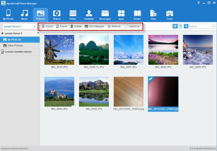217x151 pixels.
Task: Switch to list view mode
Action: (180, 26)
